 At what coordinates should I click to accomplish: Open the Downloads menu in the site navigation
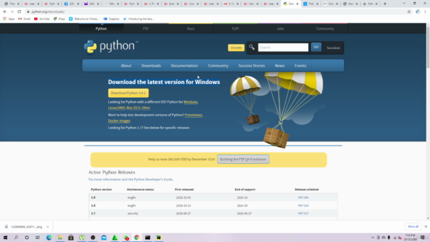pyautogui.click(x=151, y=66)
